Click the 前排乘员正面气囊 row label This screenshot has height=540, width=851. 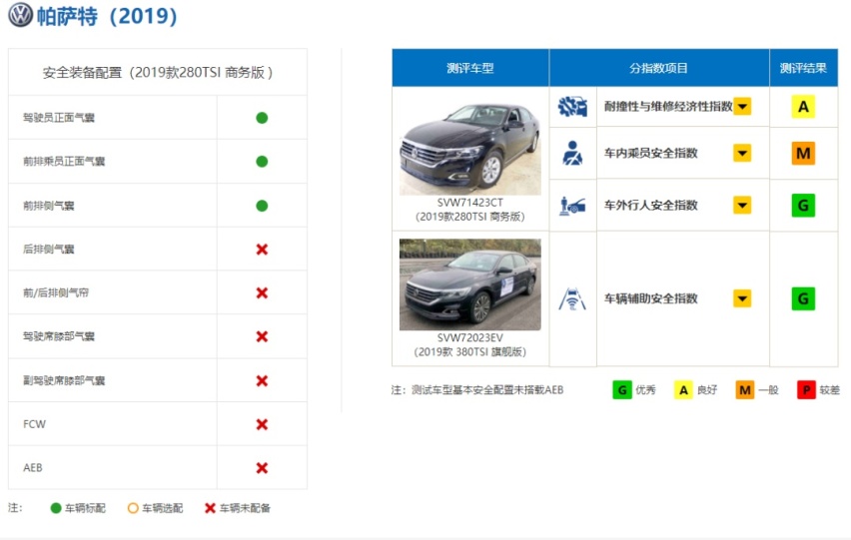click(x=64, y=162)
